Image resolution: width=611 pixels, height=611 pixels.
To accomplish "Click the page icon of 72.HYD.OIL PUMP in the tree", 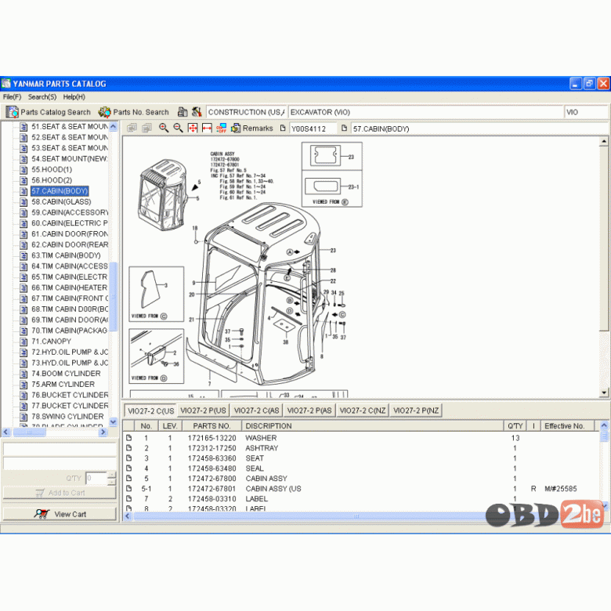I will 23,352.
